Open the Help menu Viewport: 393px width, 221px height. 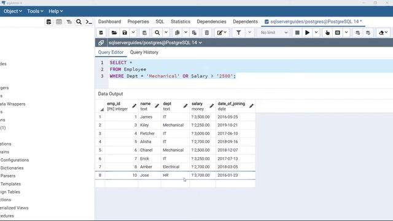(56, 11)
